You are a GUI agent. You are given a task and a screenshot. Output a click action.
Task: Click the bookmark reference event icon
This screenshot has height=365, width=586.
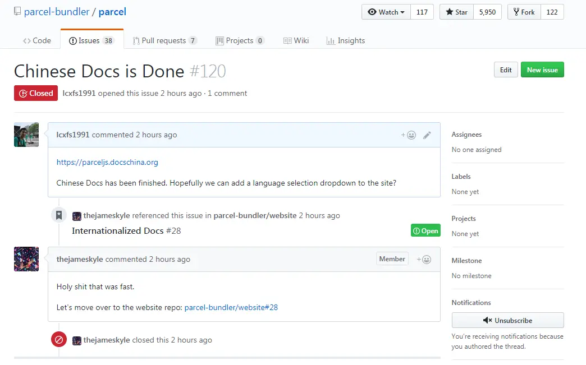pos(59,215)
